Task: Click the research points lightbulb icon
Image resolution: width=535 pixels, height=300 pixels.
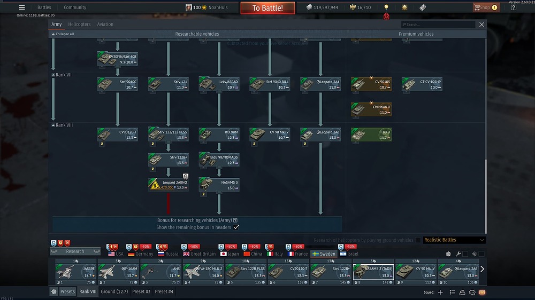Action: click(386, 7)
